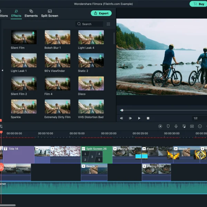Select the Light Leak 4 effect thumbnail
The image size is (207, 207).
click(x=91, y=37)
